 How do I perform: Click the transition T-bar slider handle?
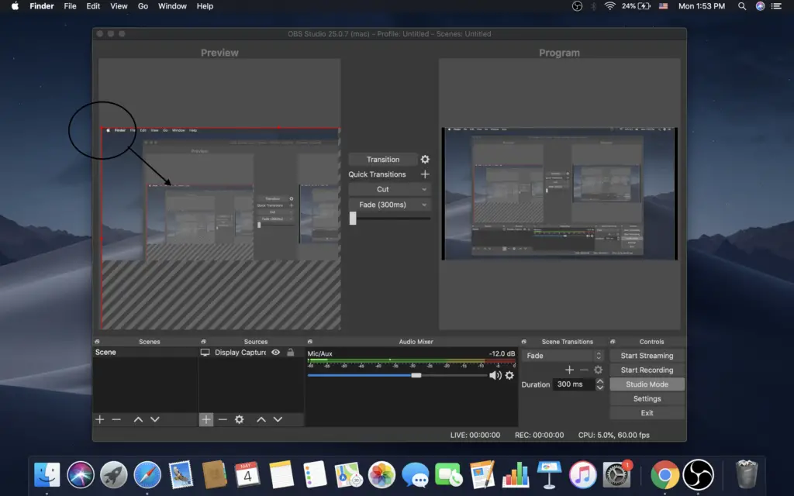353,218
